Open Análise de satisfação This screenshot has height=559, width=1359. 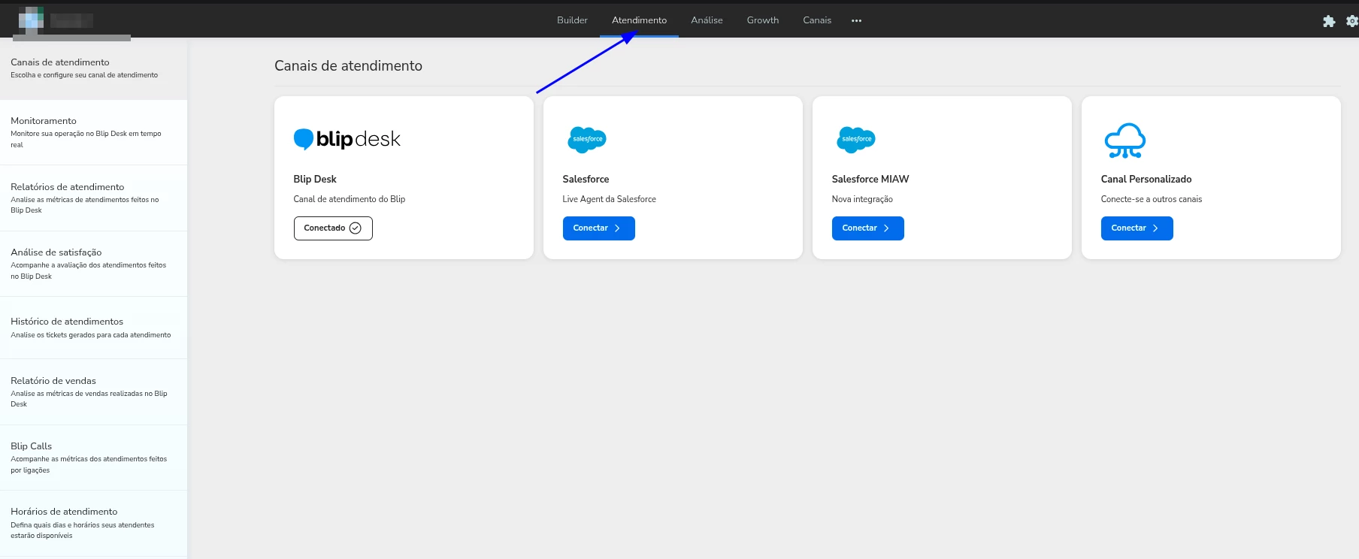[93, 264]
